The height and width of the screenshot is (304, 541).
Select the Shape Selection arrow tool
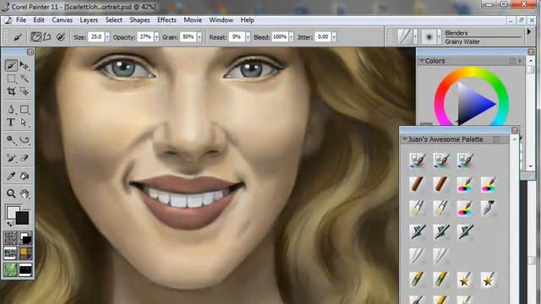click(x=25, y=122)
